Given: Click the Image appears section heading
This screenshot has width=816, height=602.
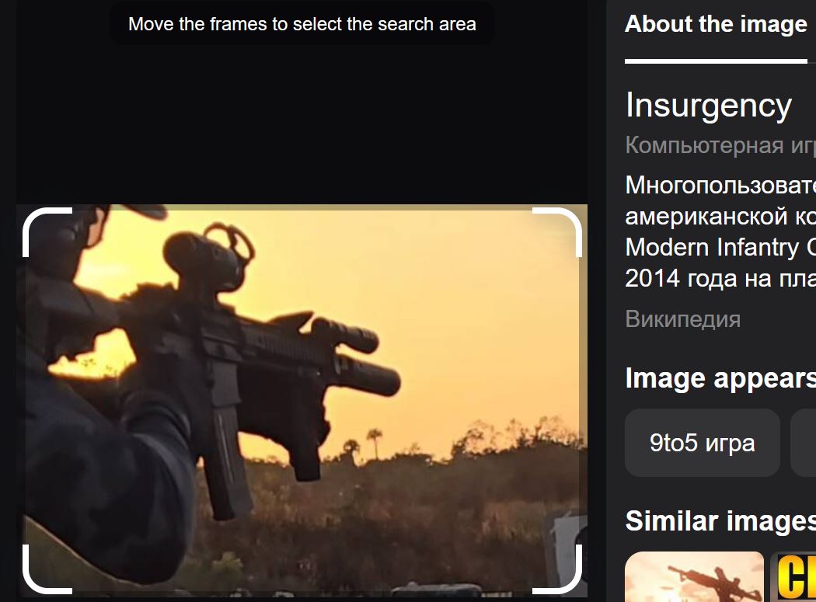Looking at the screenshot, I should point(720,378).
